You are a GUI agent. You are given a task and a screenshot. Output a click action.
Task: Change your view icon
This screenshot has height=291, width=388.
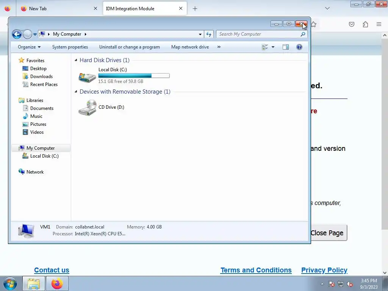[265, 47]
